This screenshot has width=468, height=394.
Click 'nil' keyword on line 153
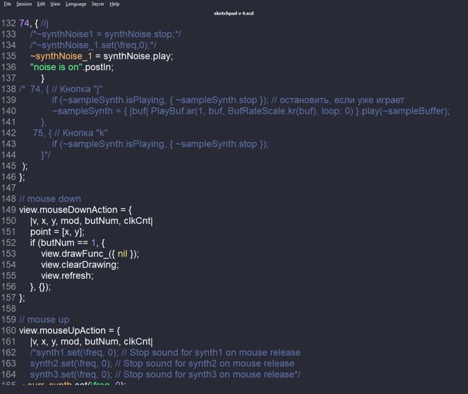pos(122,253)
